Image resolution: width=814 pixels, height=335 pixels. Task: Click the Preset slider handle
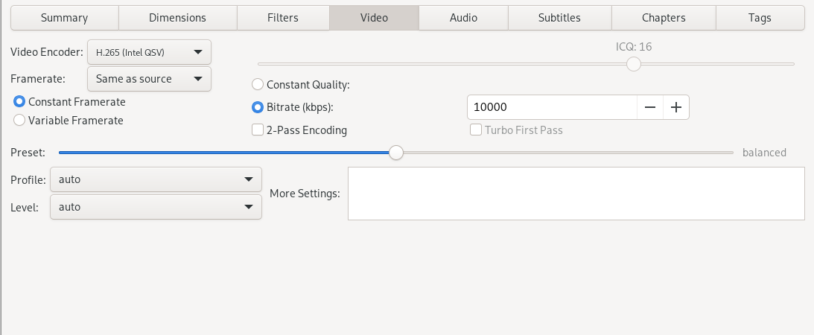coord(396,153)
